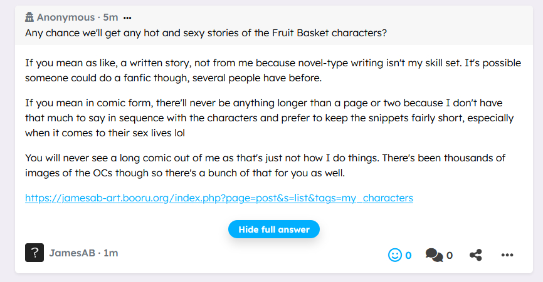Open comments via the speech bubbles icon
The height and width of the screenshot is (282, 543).
[x=433, y=255]
